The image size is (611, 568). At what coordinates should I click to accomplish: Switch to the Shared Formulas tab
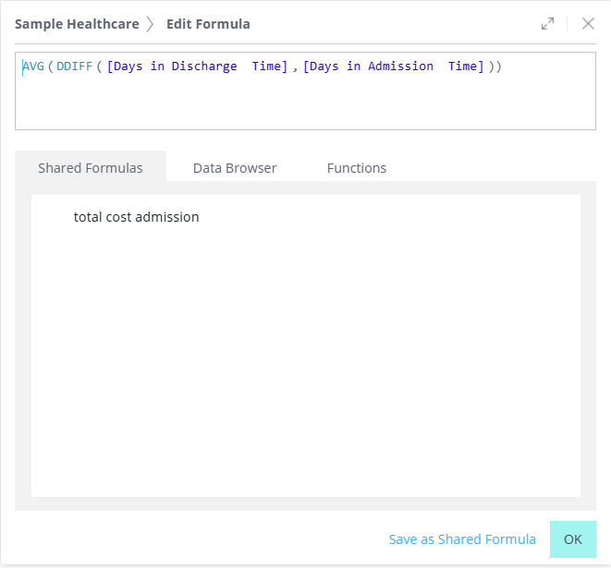coord(91,168)
